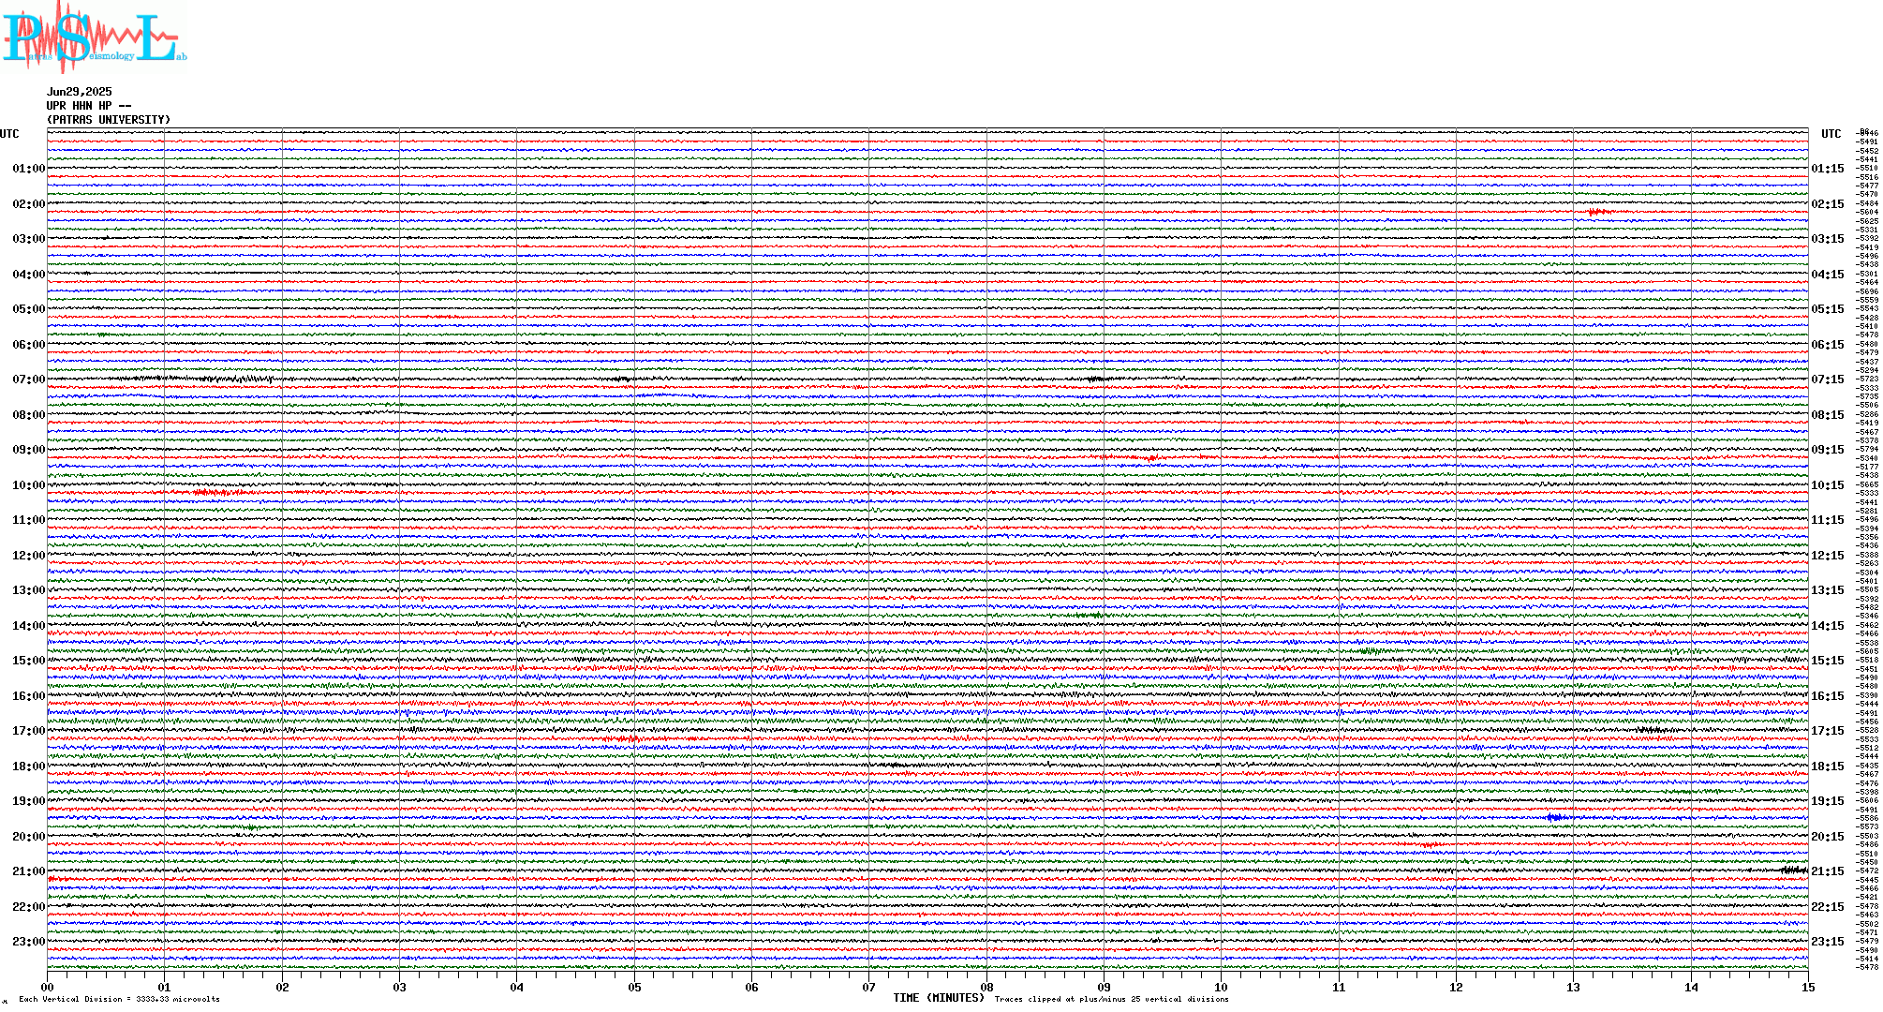Select the date text Jun29,2025
Viewport: 1883px width, 1012px height.
pos(80,92)
